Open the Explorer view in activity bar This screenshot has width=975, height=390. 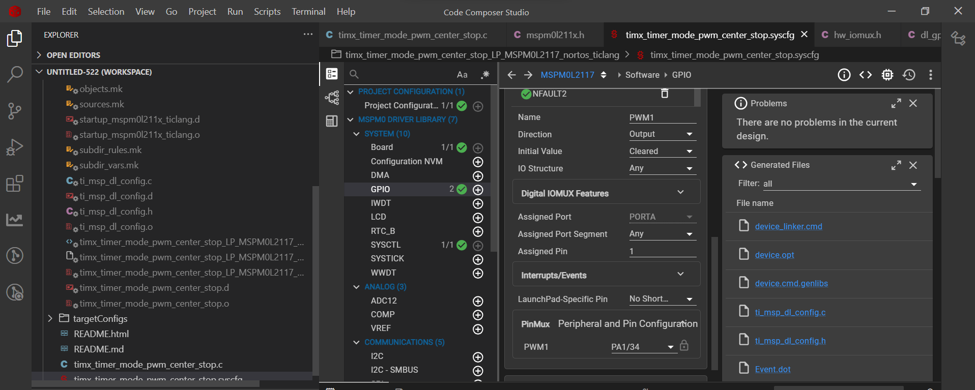15,39
